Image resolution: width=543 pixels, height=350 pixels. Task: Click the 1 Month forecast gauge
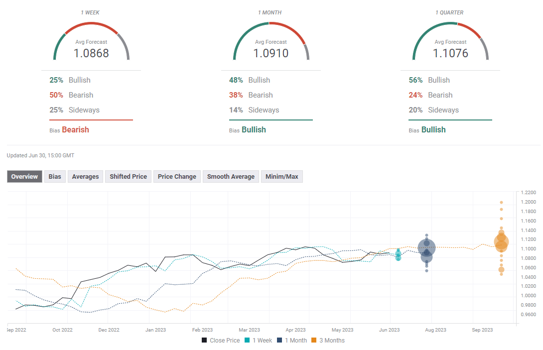click(271, 42)
